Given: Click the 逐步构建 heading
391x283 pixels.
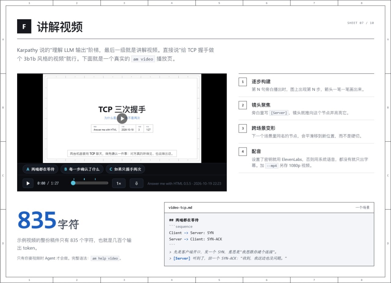Looking at the screenshot, I should point(261,82).
